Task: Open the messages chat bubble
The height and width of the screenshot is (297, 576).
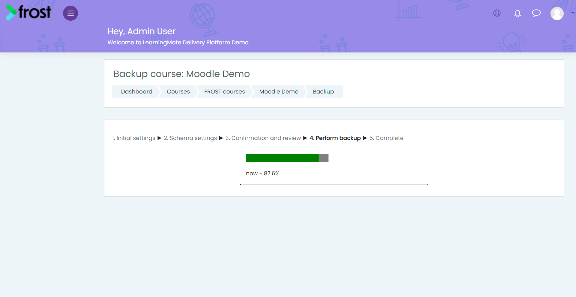Action: click(536, 13)
